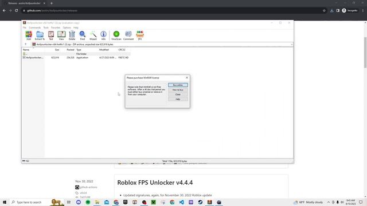Open the Options menu

tap(67, 27)
